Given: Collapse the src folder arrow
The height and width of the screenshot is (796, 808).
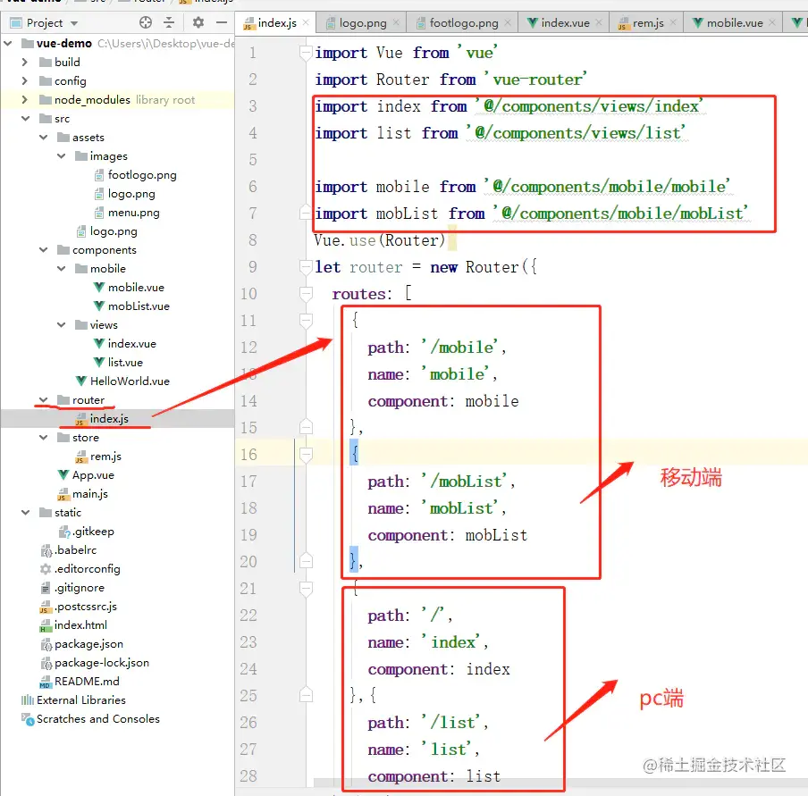Looking at the screenshot, I should coord(25,119).
